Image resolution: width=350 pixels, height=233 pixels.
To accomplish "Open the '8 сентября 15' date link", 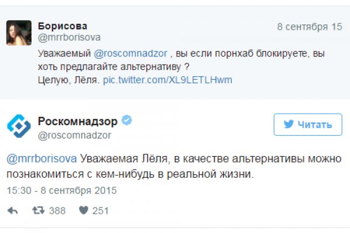I will [309, 27].
